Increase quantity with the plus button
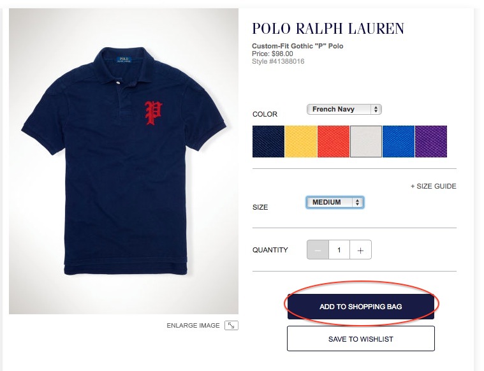This screenshot has width=484, height=371. coord(360,250)
